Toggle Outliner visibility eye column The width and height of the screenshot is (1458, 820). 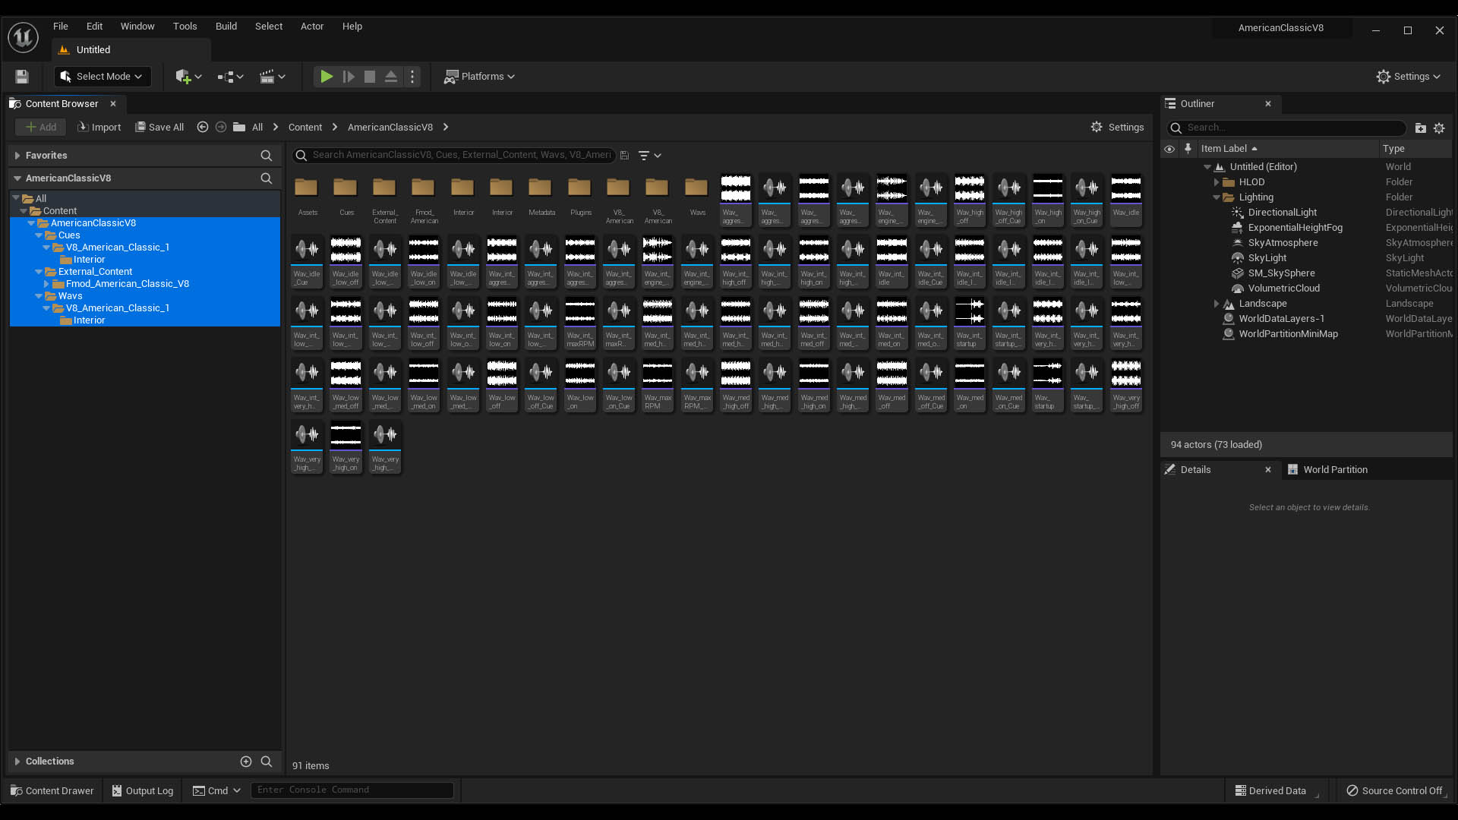pos(1169,149)
